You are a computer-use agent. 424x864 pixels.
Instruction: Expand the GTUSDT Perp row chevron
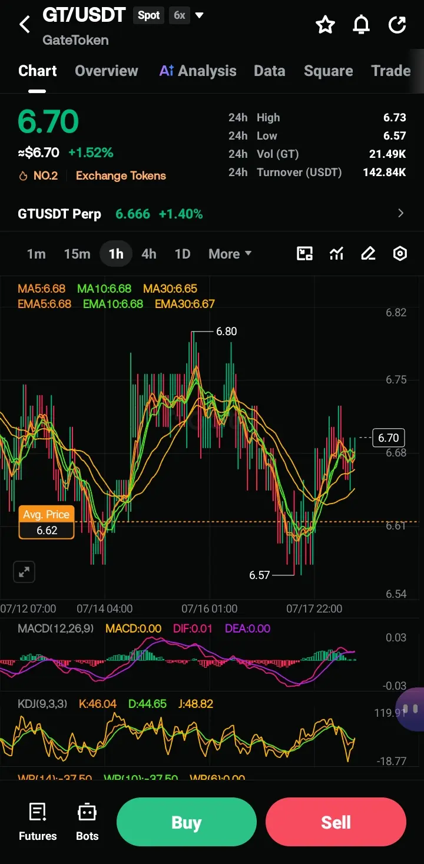401,213
